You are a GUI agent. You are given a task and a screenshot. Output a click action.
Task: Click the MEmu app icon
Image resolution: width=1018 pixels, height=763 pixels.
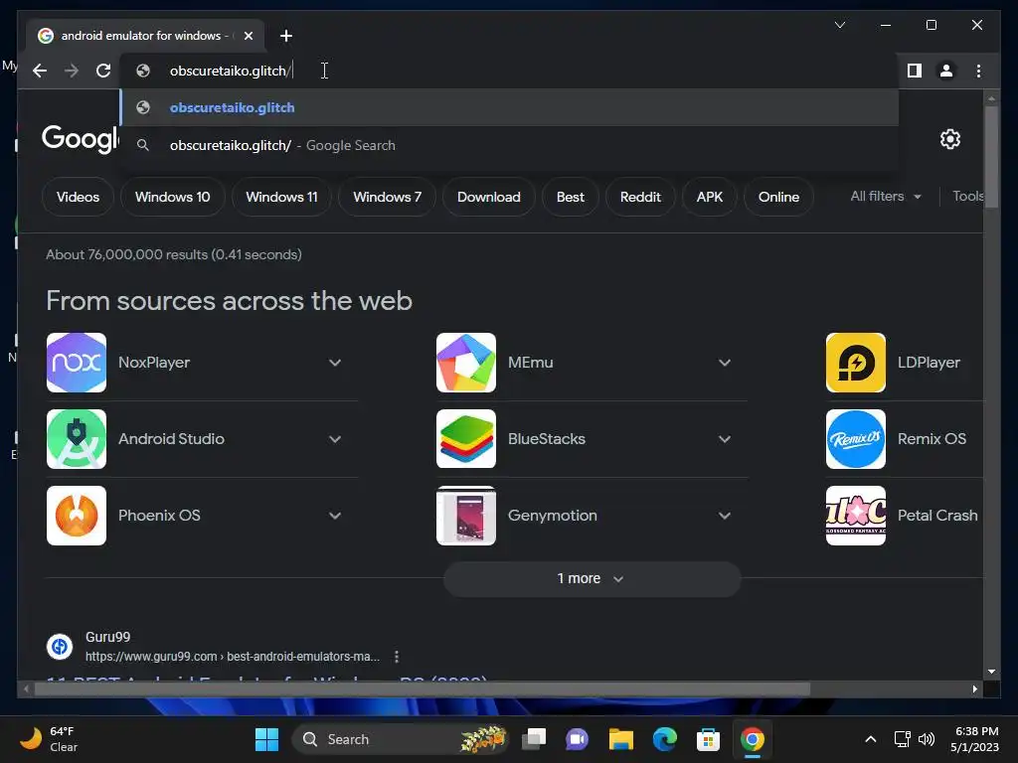click(466, 363)
